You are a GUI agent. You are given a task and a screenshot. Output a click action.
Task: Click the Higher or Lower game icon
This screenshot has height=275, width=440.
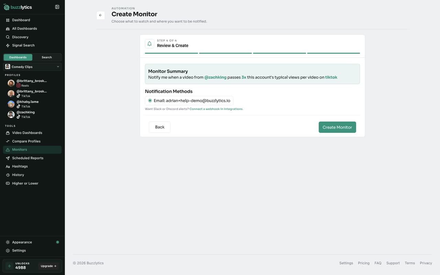tap(8, 183)
